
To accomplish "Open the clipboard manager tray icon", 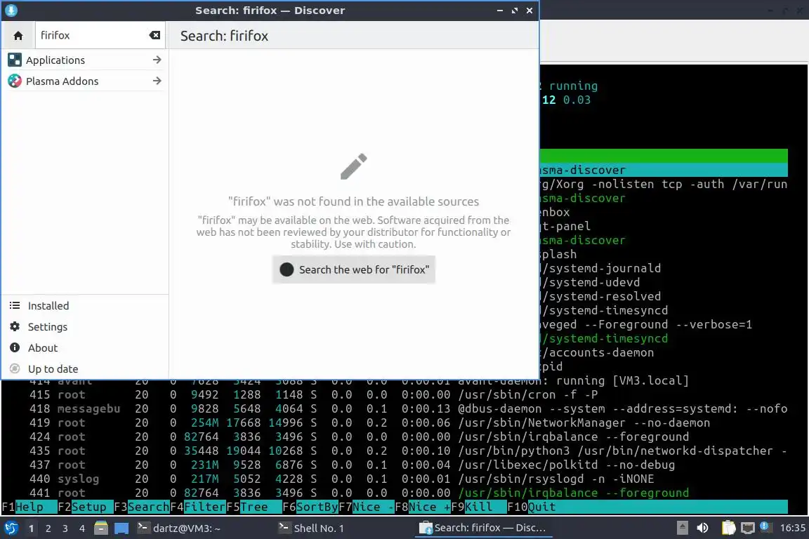I will (728, 528).
